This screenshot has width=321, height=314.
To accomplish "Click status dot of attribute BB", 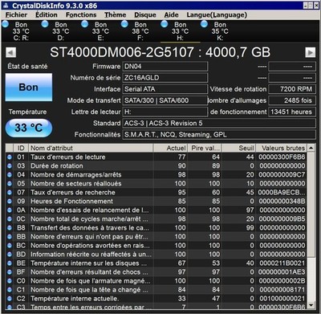I will (x=10, y=237).
